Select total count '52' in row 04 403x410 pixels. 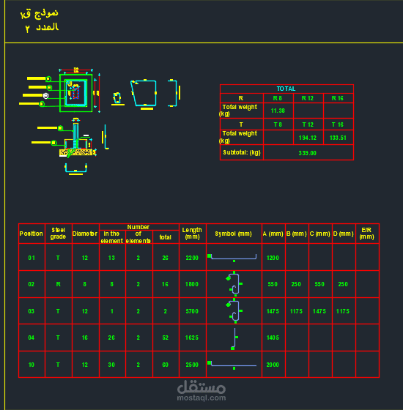pyautogui.click(x=166, y=338)
